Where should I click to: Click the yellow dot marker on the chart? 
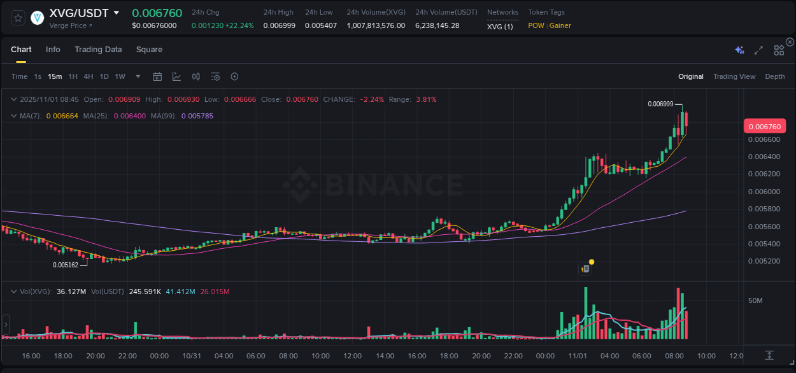pyautogui.click(x=591, y=262)
